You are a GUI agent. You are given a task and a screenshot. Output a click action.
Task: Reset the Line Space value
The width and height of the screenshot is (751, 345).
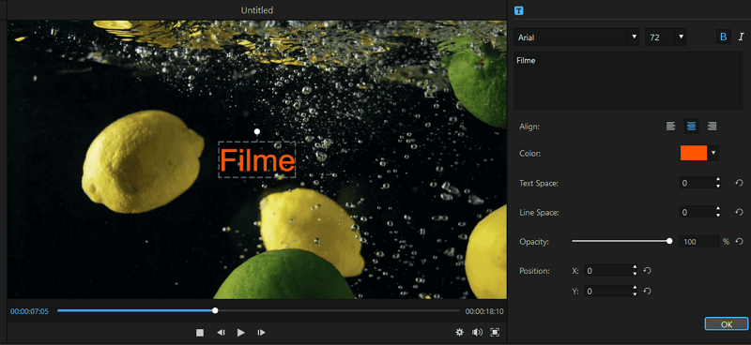[739, 213]
